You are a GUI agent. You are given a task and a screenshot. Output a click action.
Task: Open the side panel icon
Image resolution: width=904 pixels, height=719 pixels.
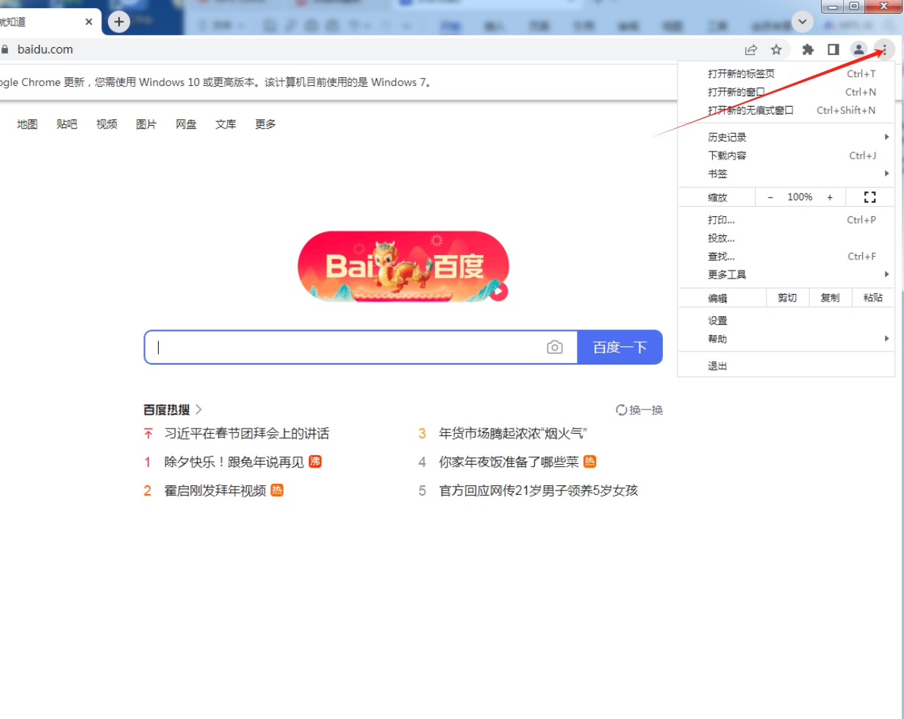(833, 49)
